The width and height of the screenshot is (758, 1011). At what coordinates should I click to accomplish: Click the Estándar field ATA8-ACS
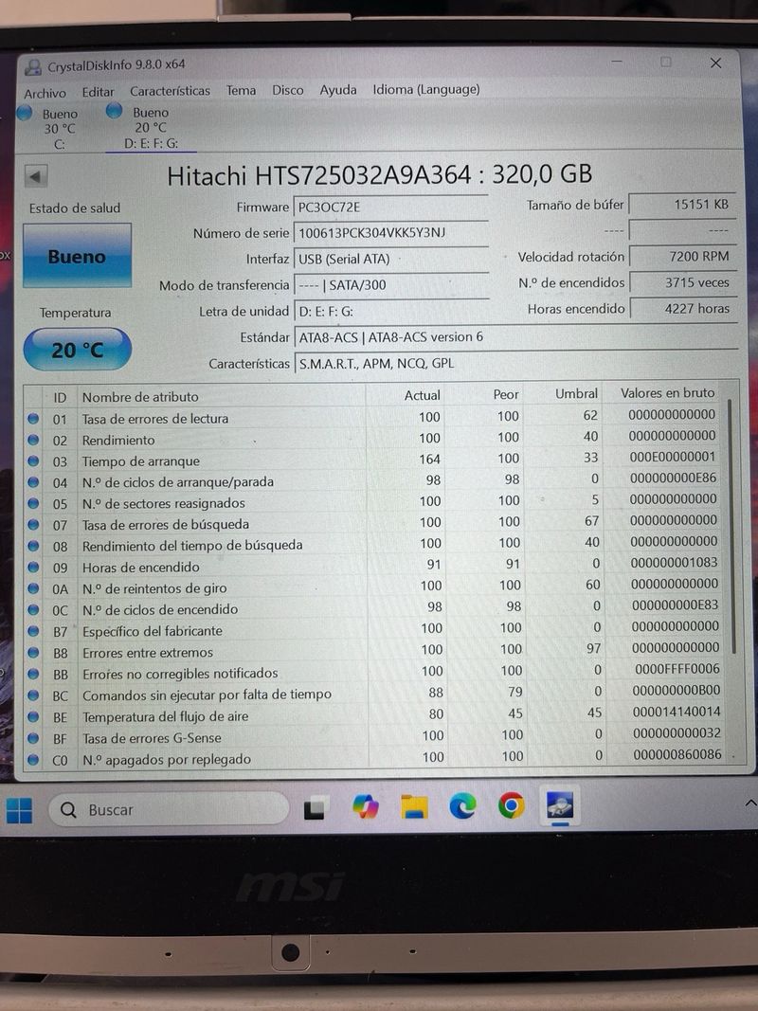pos(515,336)
